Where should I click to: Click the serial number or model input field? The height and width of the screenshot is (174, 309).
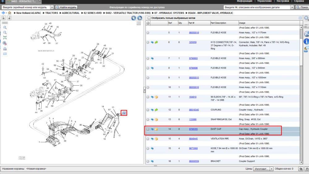coord(26,7)
